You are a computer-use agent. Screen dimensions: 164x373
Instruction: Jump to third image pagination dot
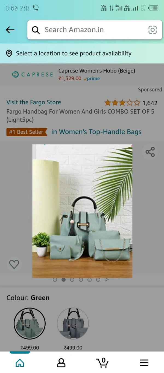click(72, 280)
